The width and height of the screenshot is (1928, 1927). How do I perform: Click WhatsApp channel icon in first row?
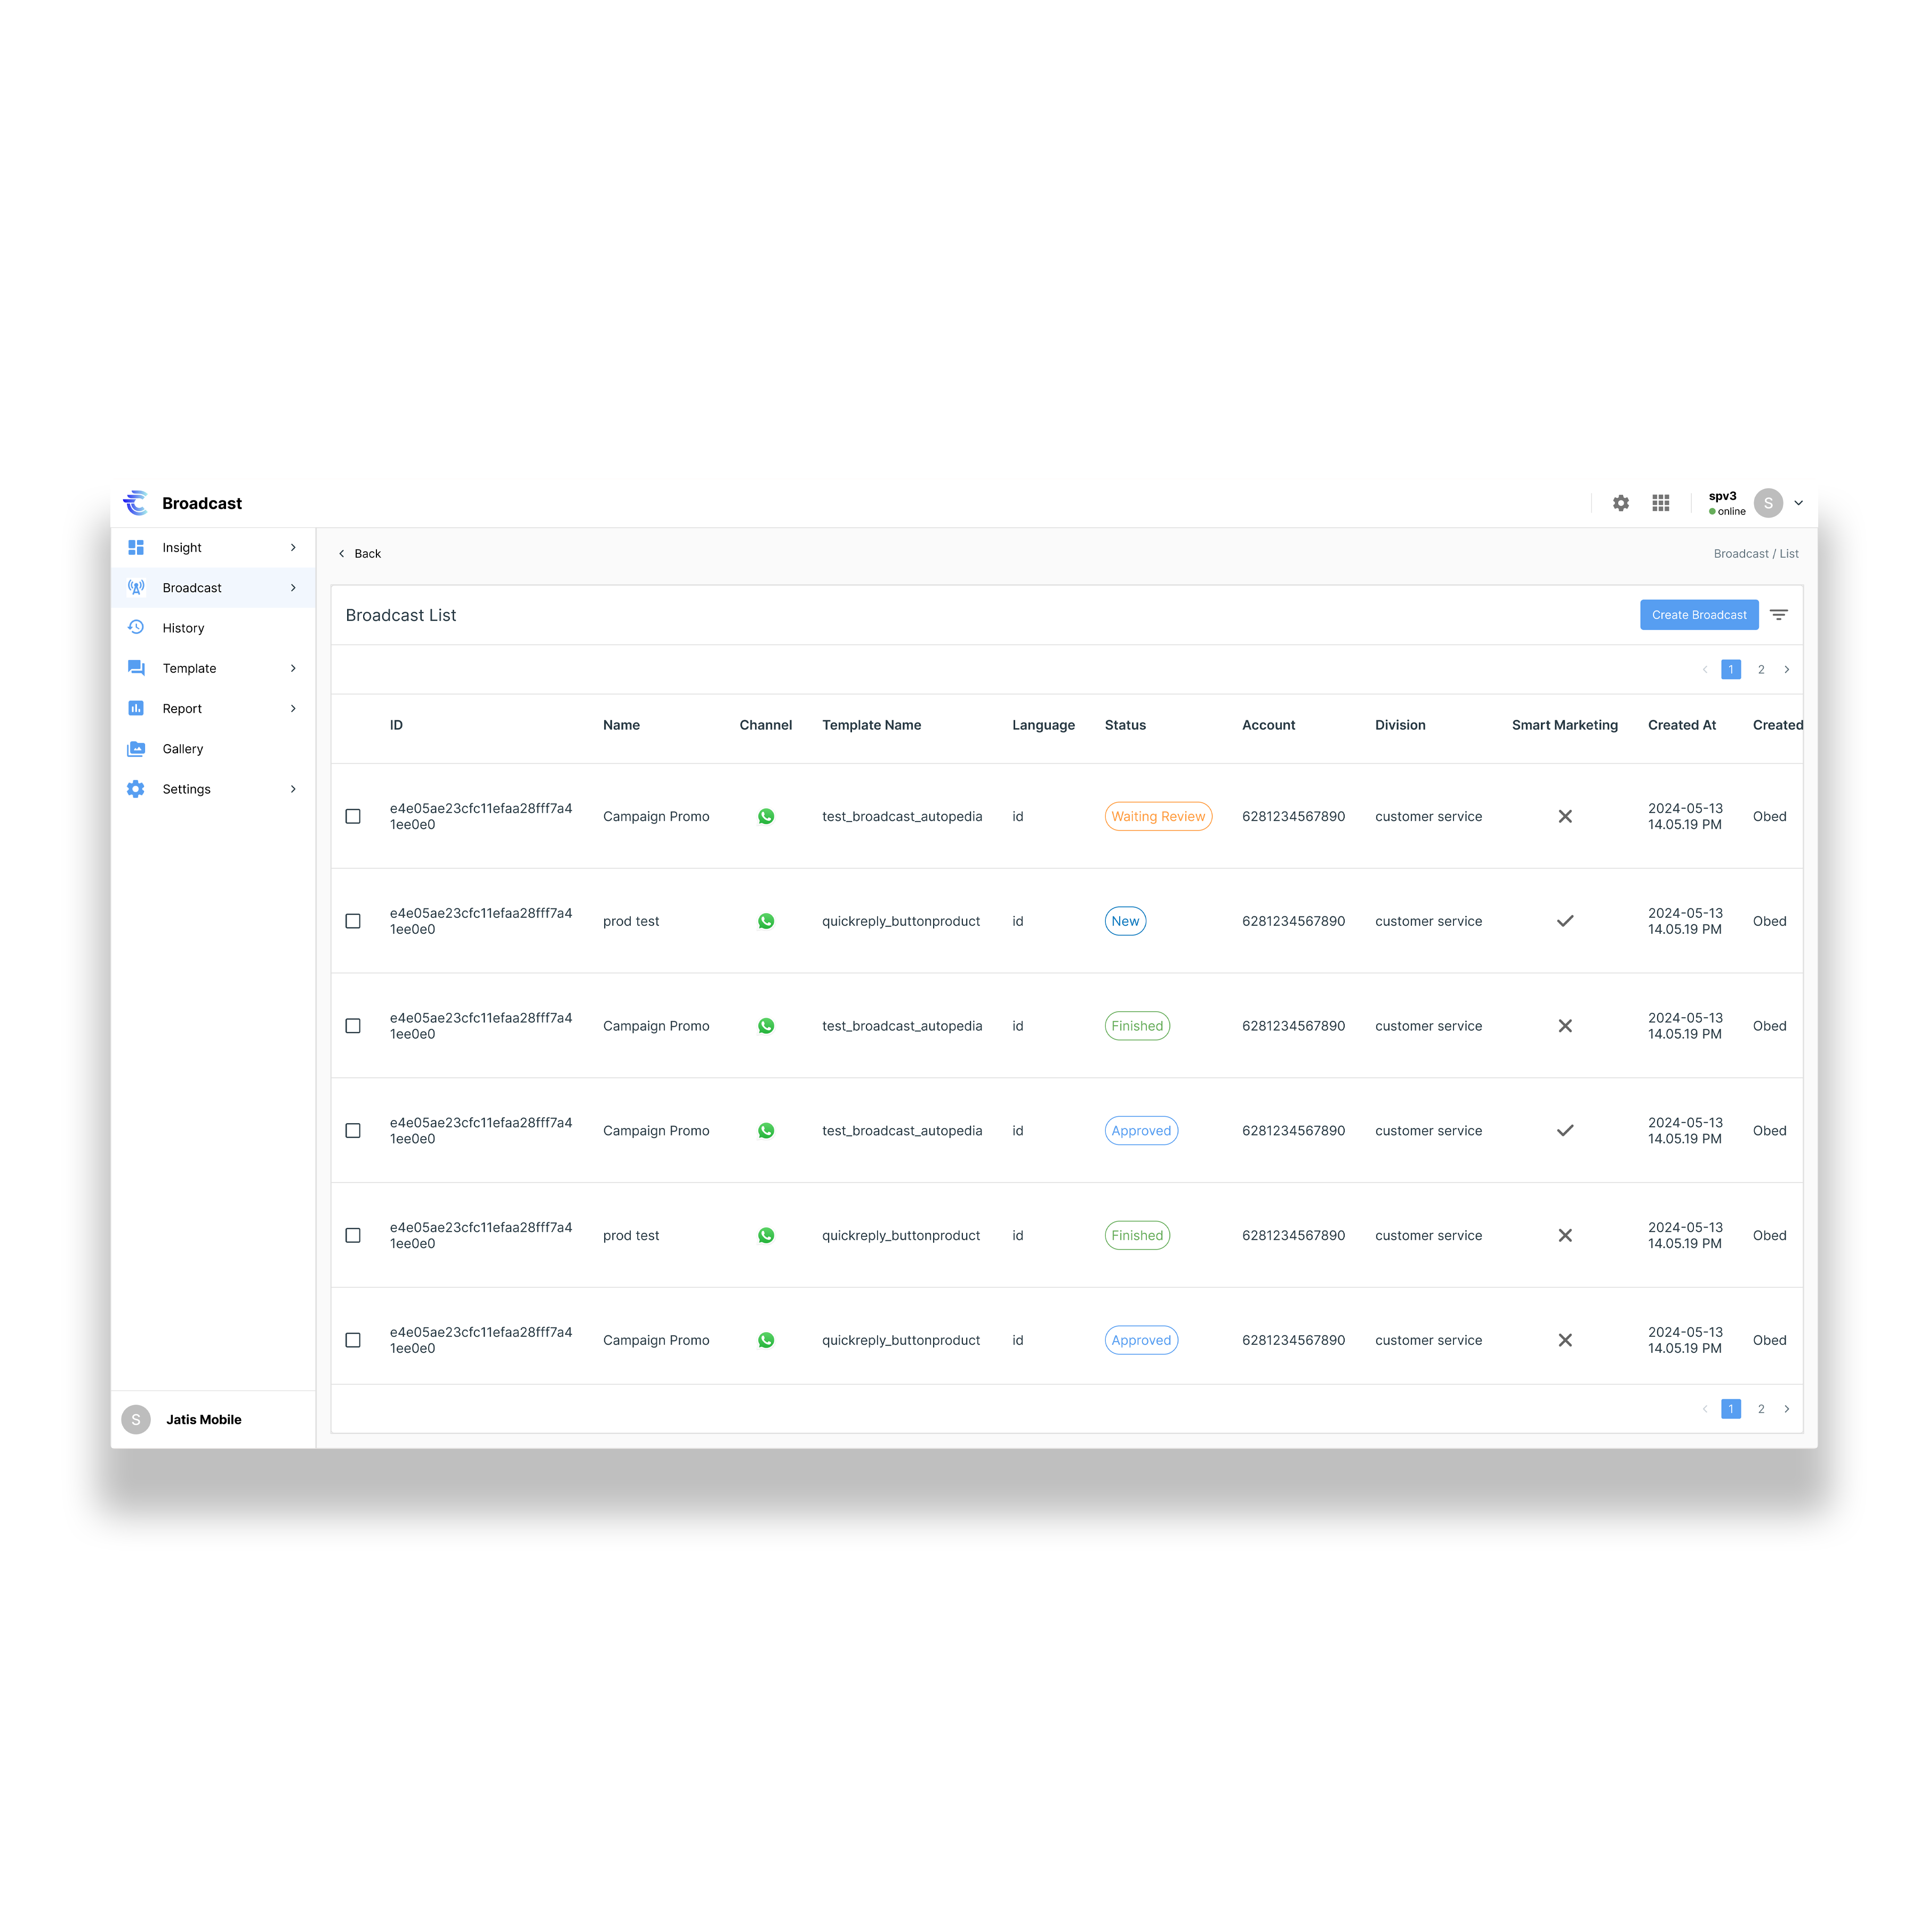pos(766,816)
